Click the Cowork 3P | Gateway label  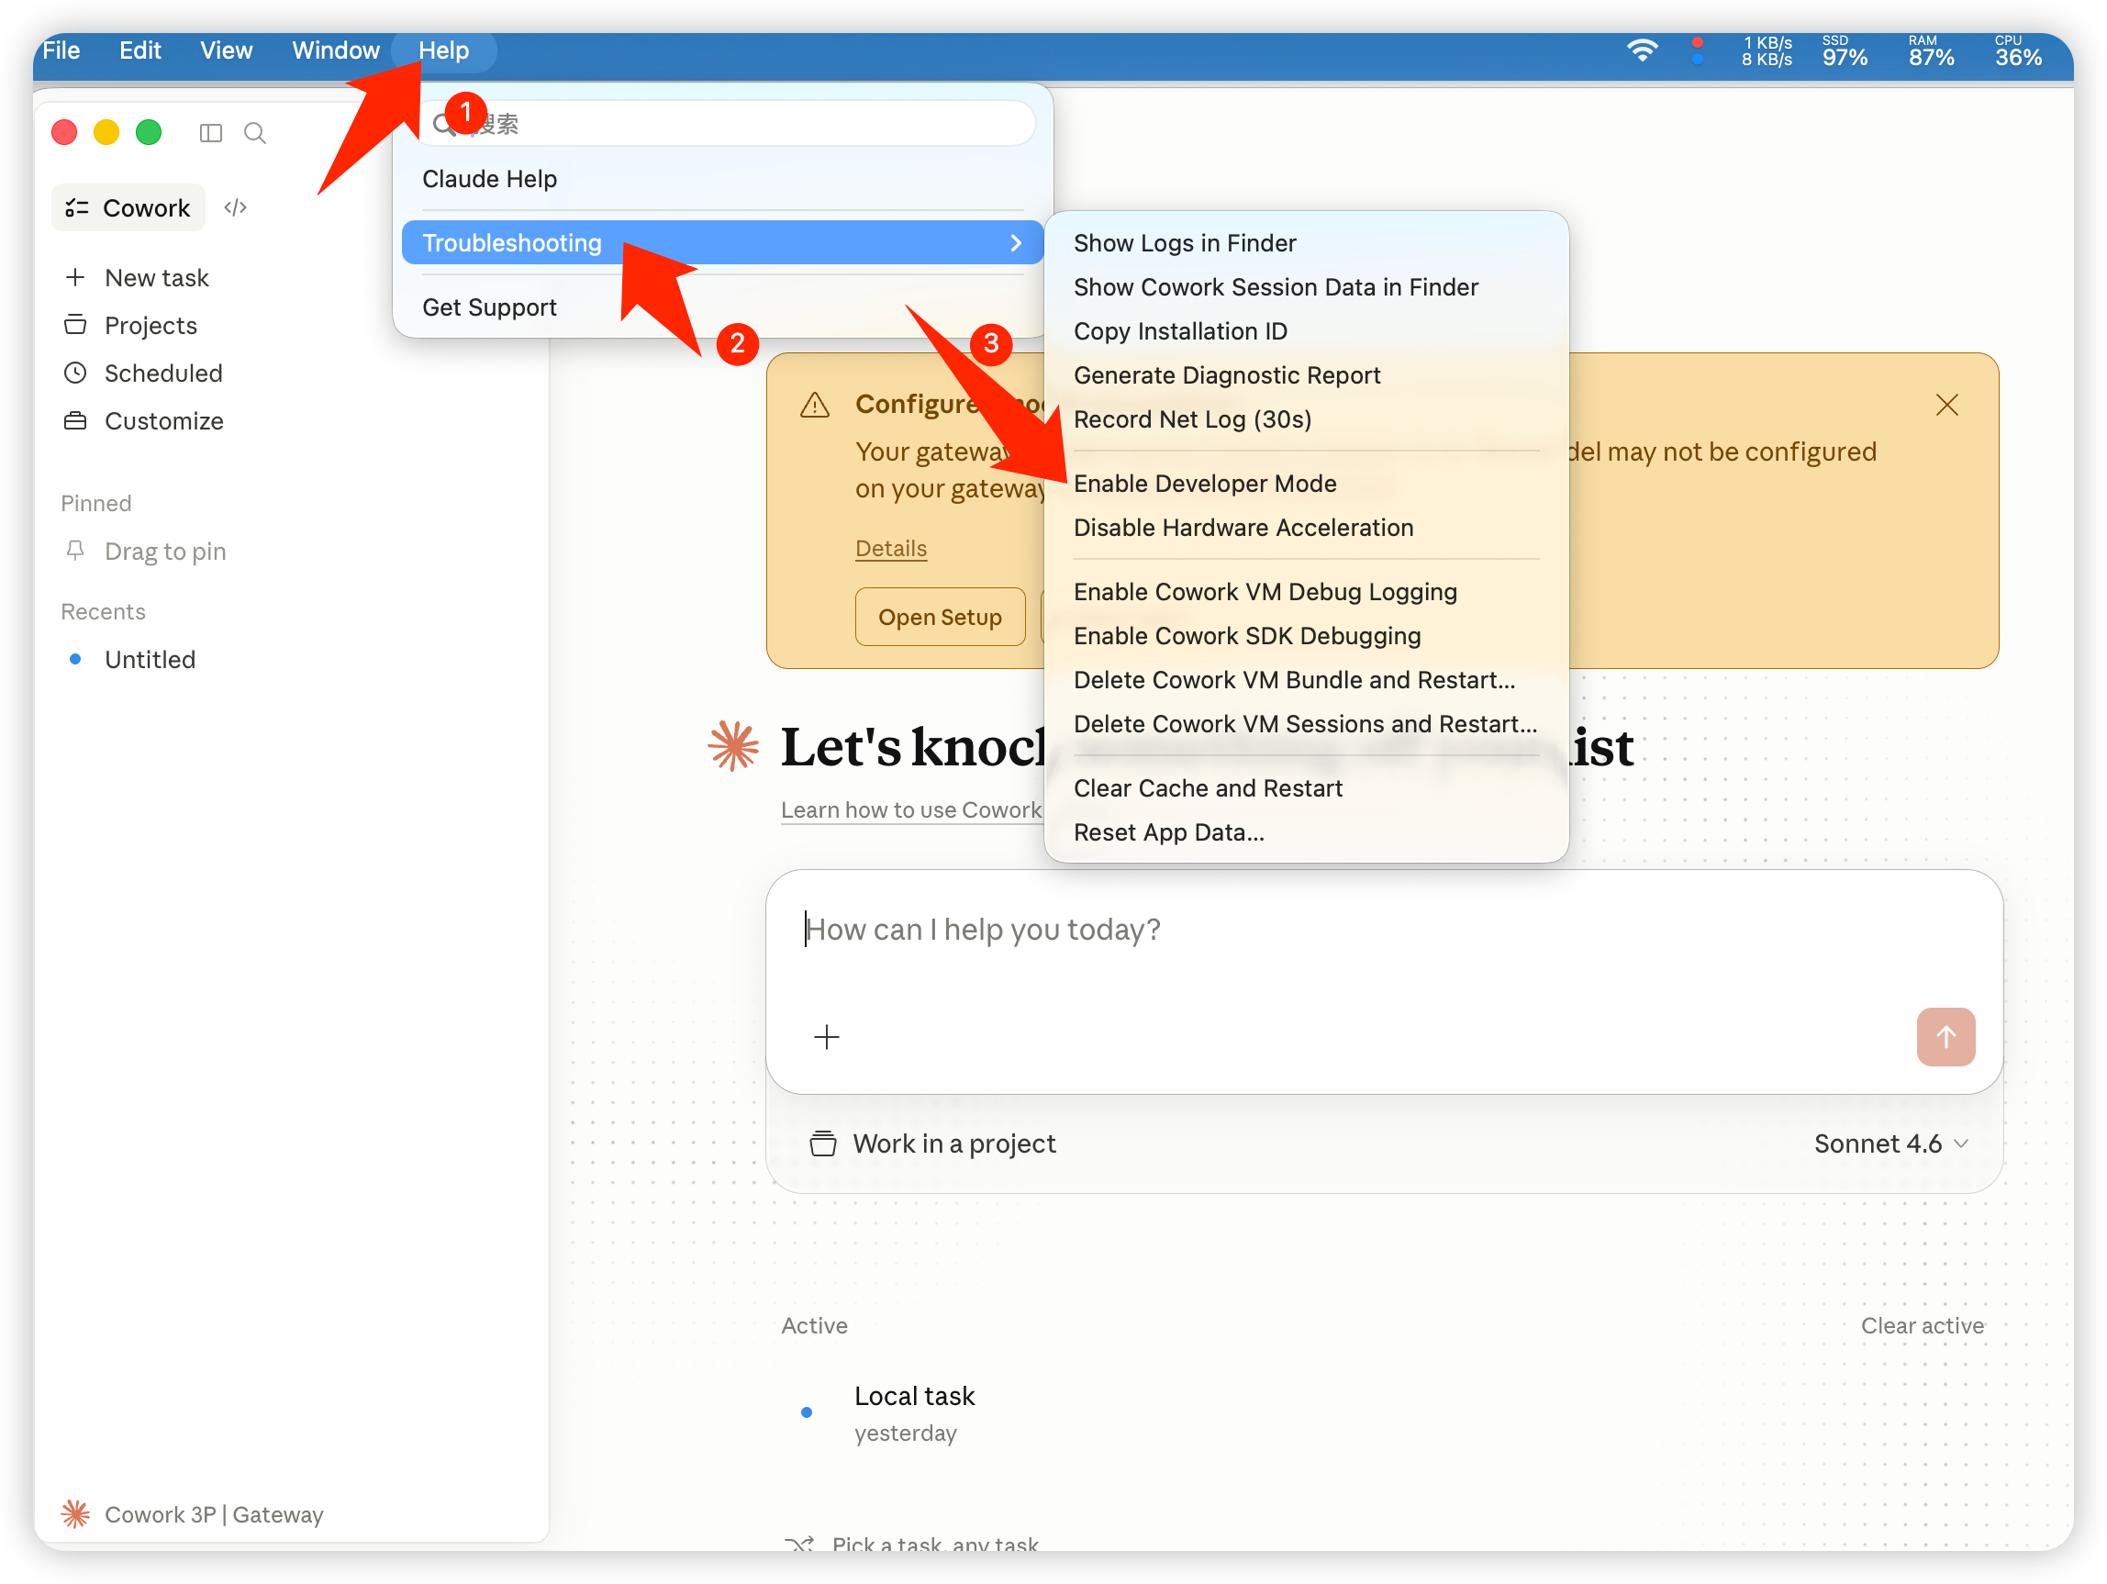[214, 1513]
